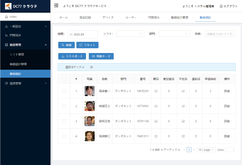This screenshot has height=165, width=242.
Task: Check the checkbox for row 1
Action: (x=64, y=91)
